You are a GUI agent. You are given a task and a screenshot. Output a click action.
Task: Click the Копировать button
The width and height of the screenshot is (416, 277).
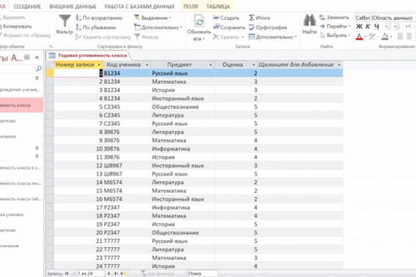pyautogui.click(x=16, y=26)
